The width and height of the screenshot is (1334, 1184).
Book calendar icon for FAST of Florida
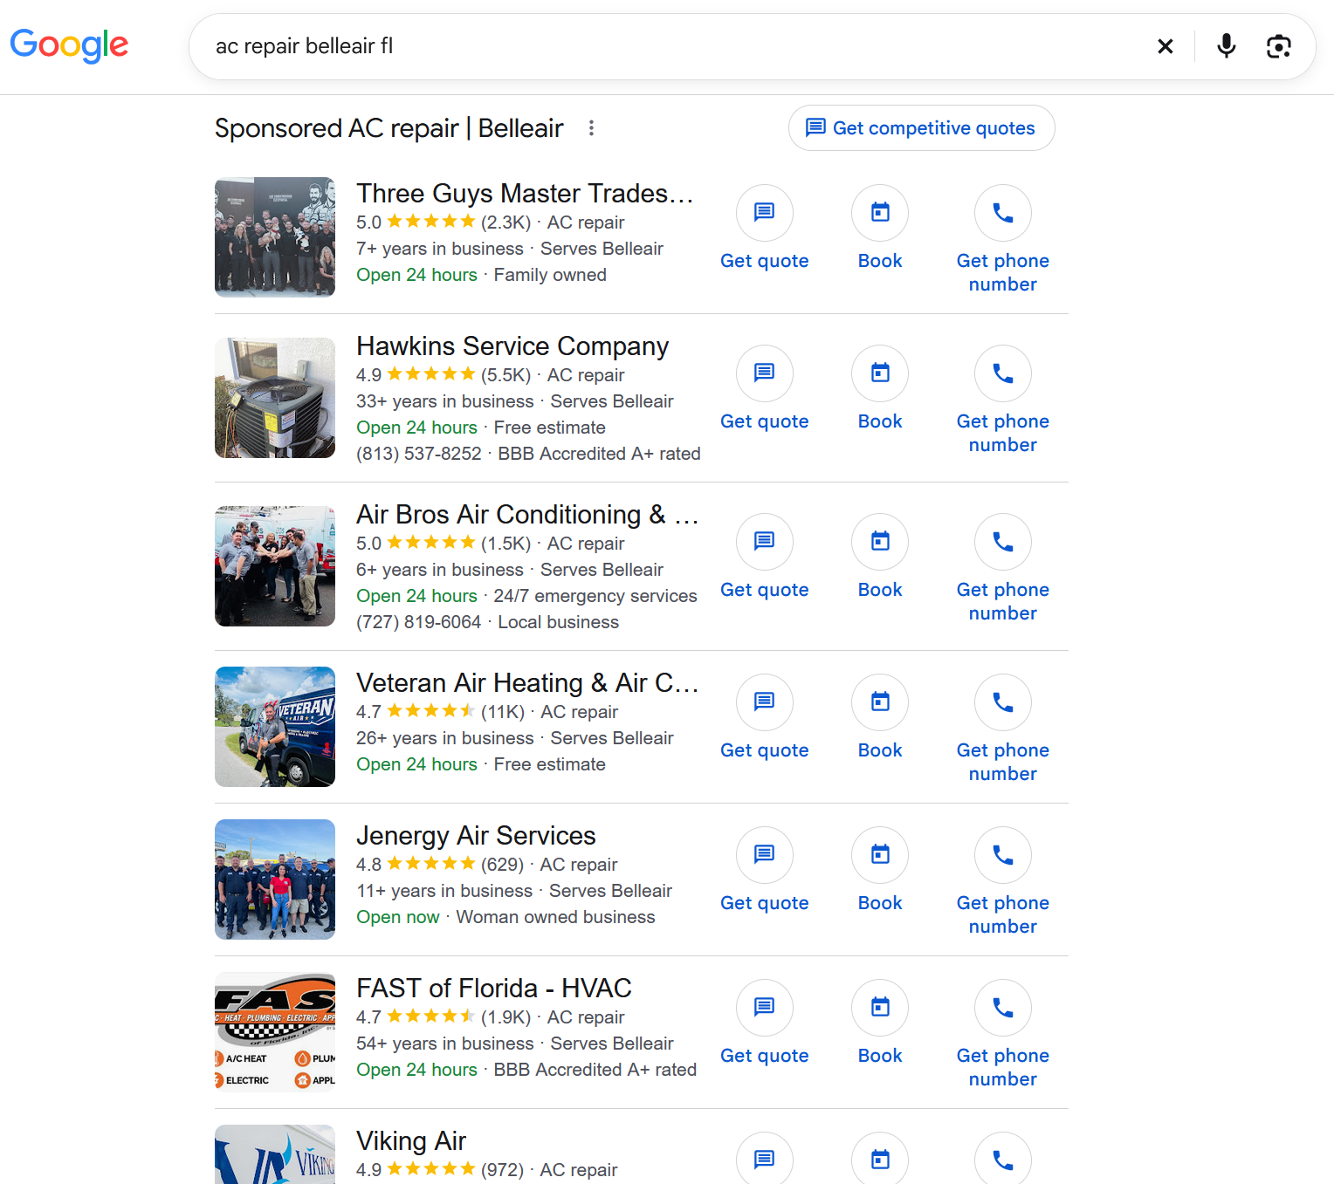click(880, 1007)
